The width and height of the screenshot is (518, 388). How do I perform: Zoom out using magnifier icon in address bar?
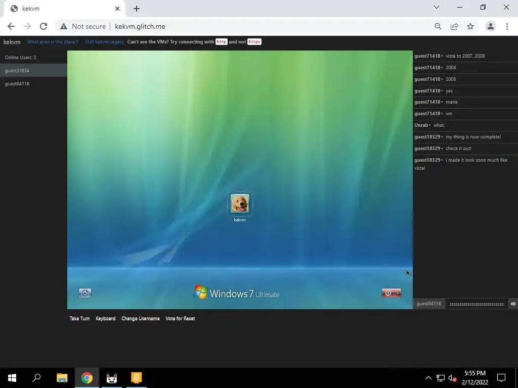(x=438, y=26)
